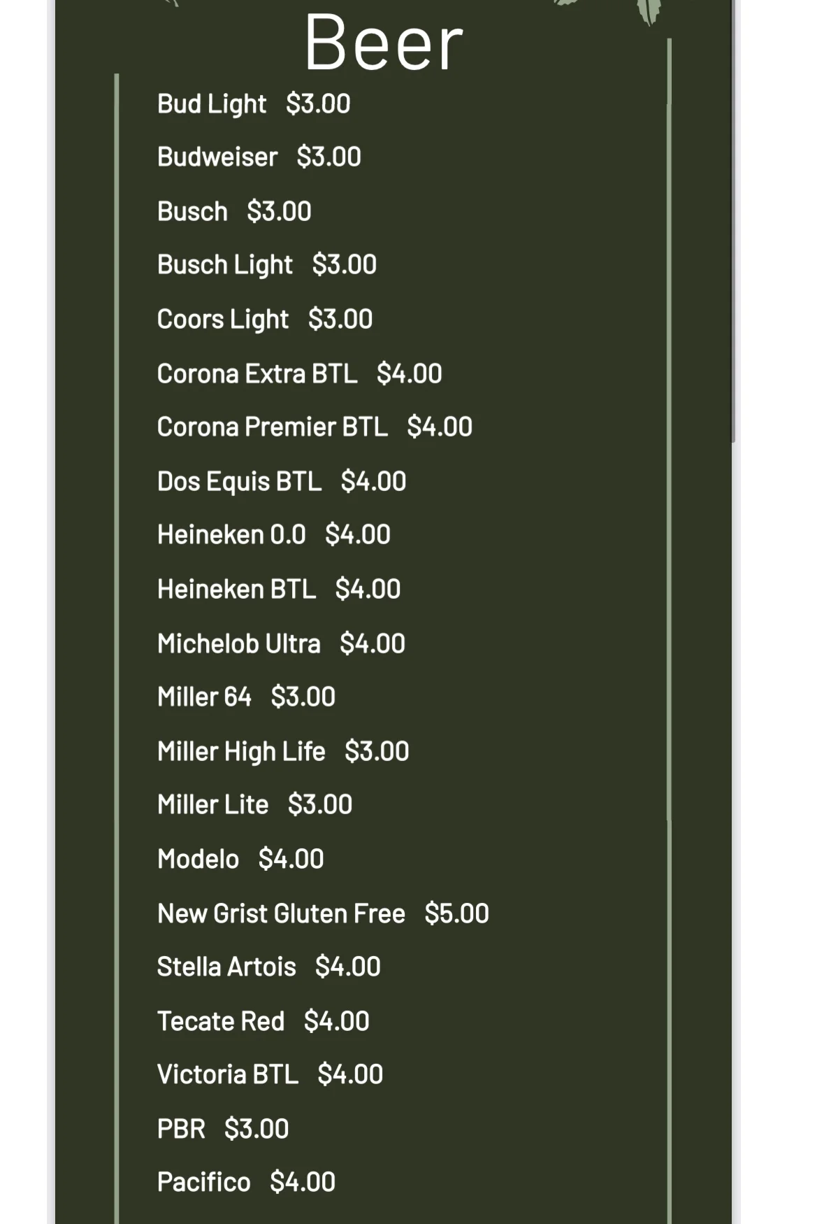Choose Modelo $4.00 item

[240, 859]
